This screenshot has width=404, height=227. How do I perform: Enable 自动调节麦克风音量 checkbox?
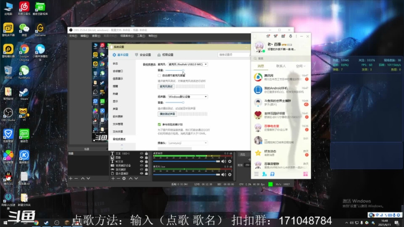[x=159, y=76]
